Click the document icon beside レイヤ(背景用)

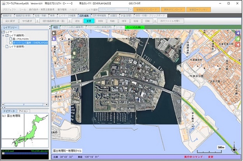click(x=7, y=46)
